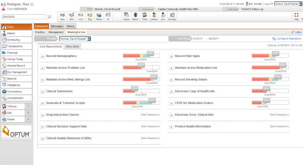
Task: Expand CPOE for Medication Orders row
Action: coord(171,103)
